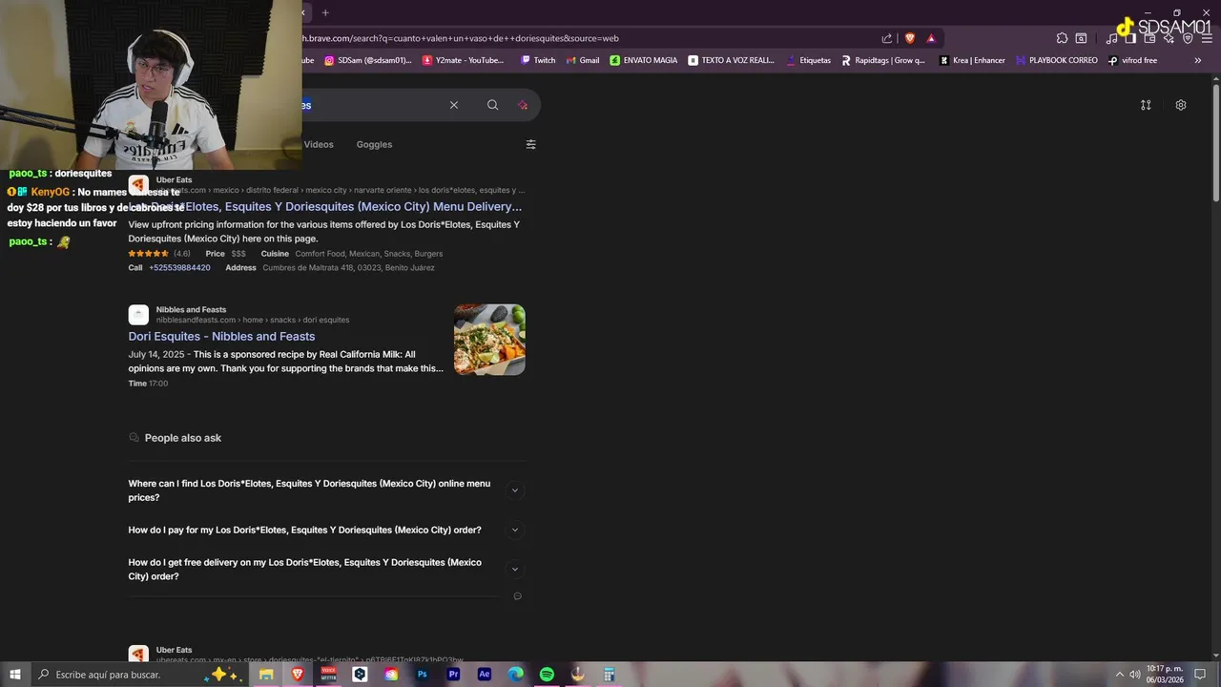Viewport: 1221px width, 687px height.
Task: Open ENVATO MAGIA bookmark
Action: coord(644,60)
